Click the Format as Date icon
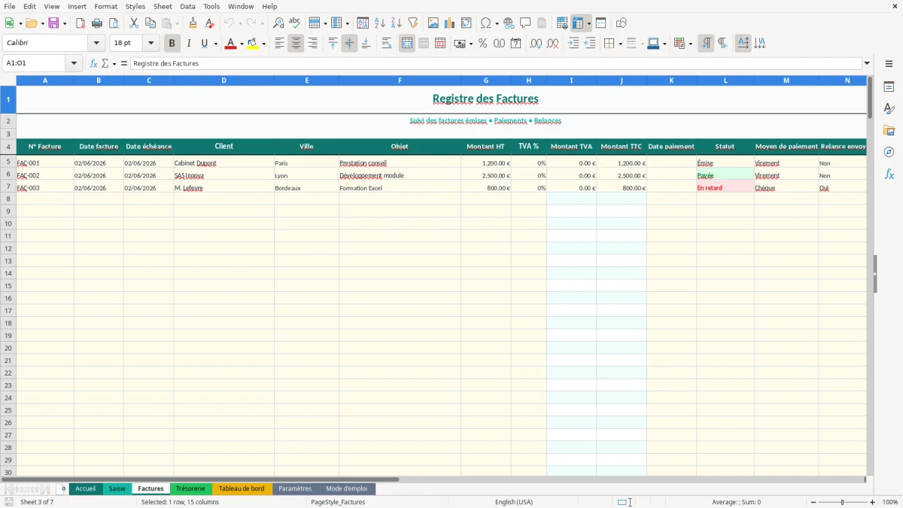 pyautogui.click(x=516, y=44)
